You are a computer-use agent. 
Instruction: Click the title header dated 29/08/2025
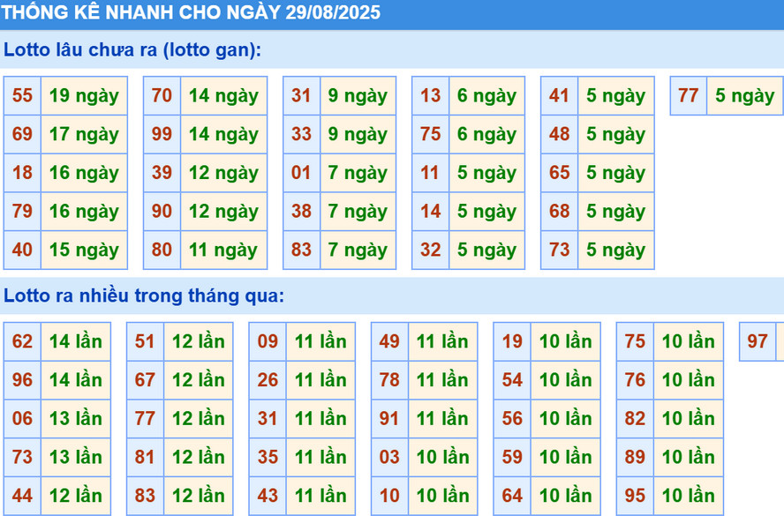click(192, 13)
